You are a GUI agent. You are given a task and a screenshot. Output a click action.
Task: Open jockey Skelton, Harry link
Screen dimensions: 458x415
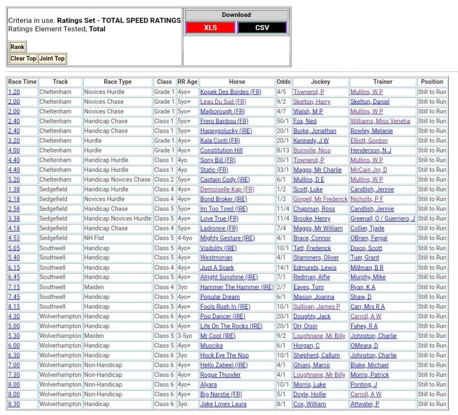pos(312,102)
